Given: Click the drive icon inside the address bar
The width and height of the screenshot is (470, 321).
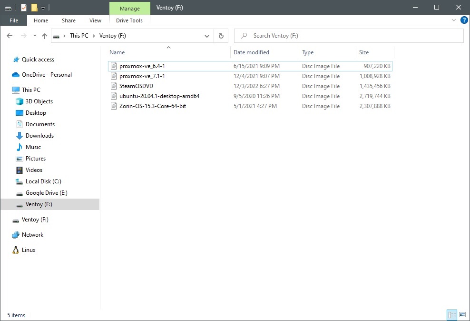Looking at the screenshot, I should pos(56,36).
